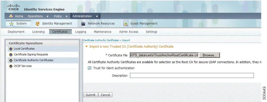Viewport: 267px width, 102px height.
Task: Click the Certificate Operations panel heading
Action: (26, 43)
